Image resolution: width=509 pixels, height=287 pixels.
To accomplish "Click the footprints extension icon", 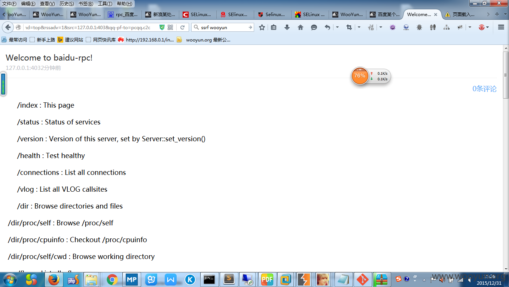I will [433, 27].
